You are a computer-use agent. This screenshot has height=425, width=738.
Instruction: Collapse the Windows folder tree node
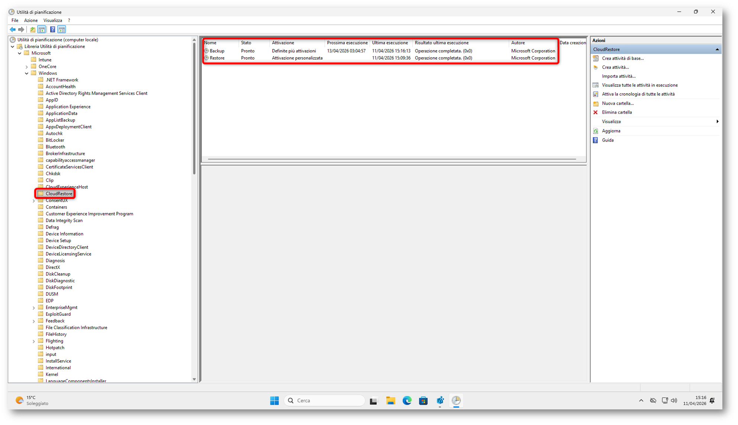pos(27,73)
